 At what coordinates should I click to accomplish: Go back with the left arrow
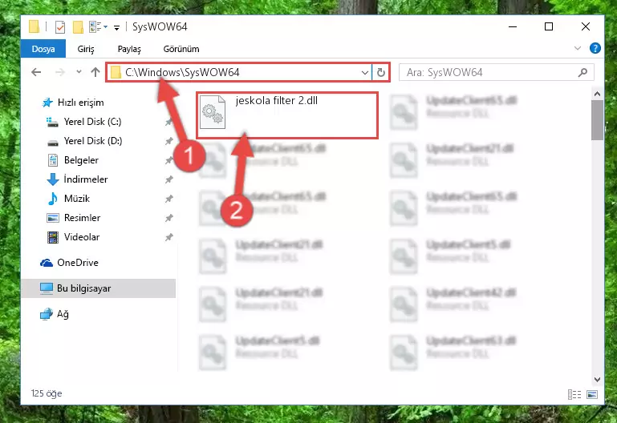pyautogui.click(x=36, y=72)
